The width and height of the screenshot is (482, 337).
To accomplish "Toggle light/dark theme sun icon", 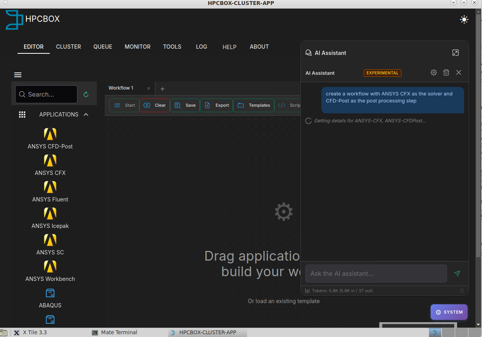I will (x=464, y=19).
